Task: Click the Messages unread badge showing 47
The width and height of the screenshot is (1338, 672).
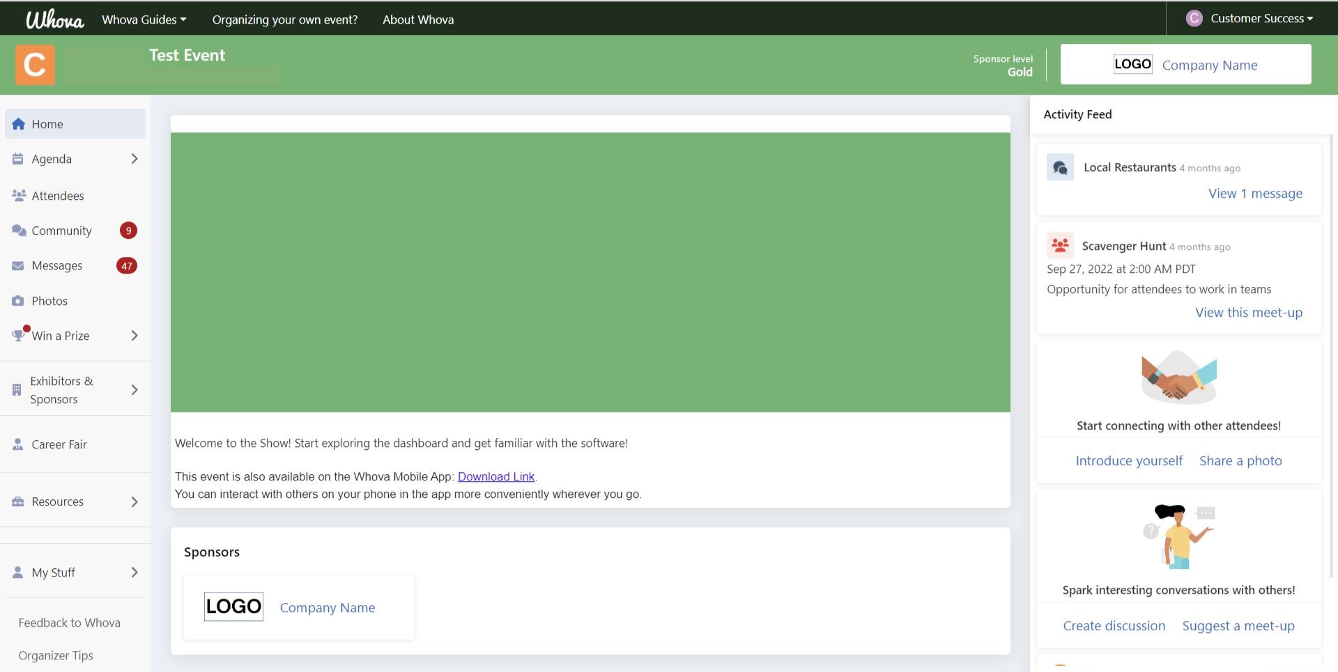Action: click(x=127, y=266)
